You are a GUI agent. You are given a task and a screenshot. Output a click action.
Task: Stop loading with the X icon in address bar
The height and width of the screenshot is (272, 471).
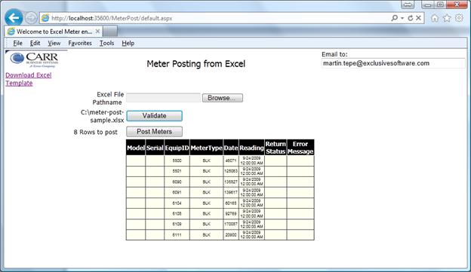point(418,18)
